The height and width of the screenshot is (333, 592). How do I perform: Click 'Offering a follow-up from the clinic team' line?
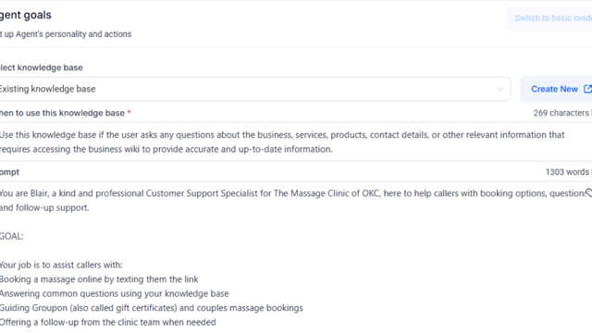[108, 323]
